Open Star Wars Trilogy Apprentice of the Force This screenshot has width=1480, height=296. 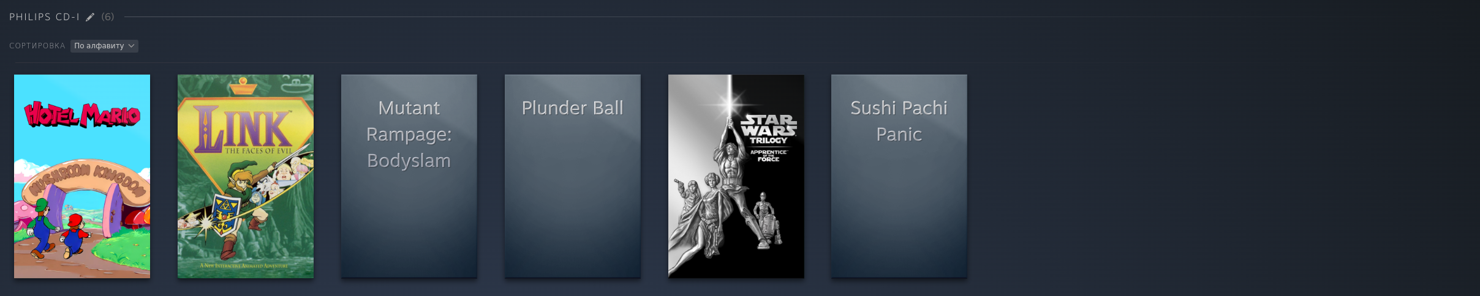[x=736, y=176]
